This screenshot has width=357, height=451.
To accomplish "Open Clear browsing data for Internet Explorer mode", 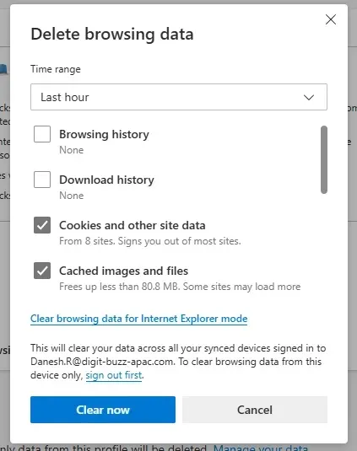I will pos(139,319).
